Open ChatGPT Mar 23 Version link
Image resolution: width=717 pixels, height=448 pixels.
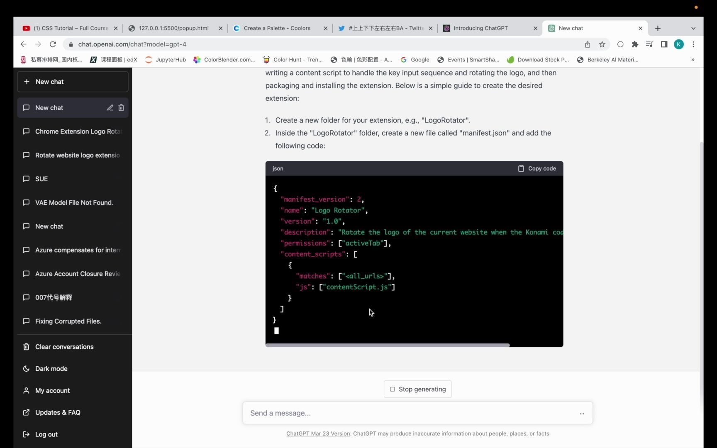318,433
